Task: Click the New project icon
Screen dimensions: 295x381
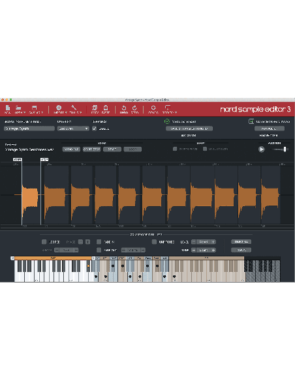Action: pos(8,108)
